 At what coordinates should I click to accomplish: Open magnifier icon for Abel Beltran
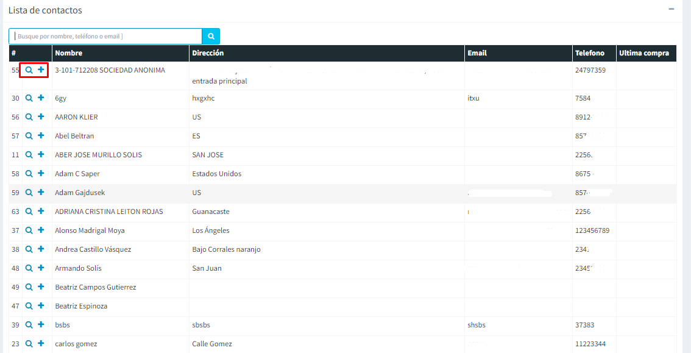(x=29, y=136)
